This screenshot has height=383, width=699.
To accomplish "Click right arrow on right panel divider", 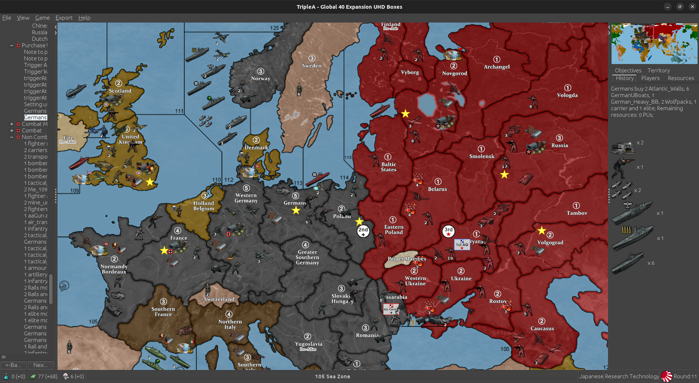I will tap(609, 33).
